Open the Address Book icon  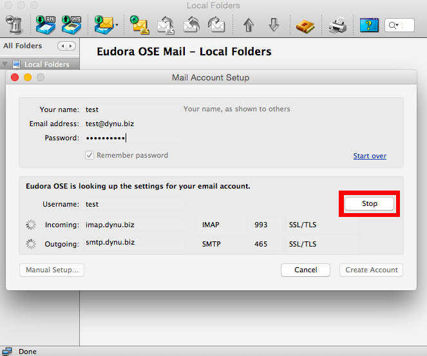pos(305,26)
